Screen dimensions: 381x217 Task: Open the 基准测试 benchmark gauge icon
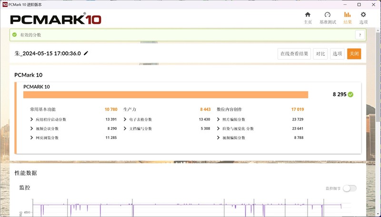[328, 15]
